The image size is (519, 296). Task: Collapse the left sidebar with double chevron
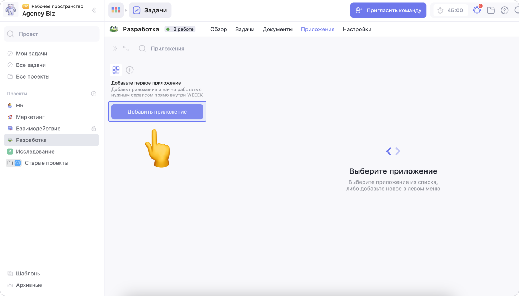coord(94,10)
